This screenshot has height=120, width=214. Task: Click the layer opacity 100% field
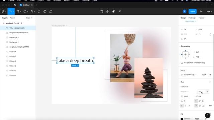tap(204, 75)
